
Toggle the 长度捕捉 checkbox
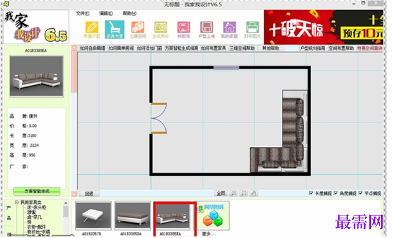(x=311, y=193)
